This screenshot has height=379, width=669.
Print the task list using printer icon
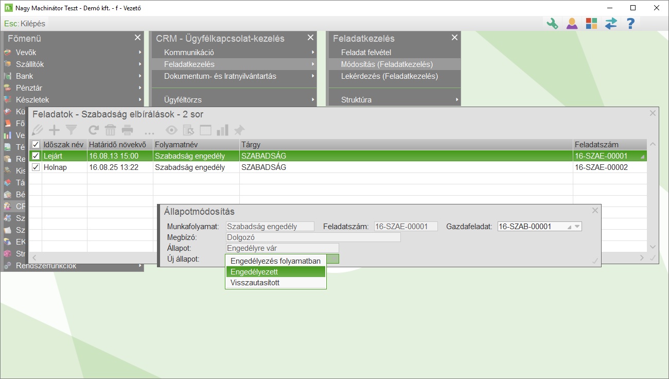(127, 130)
